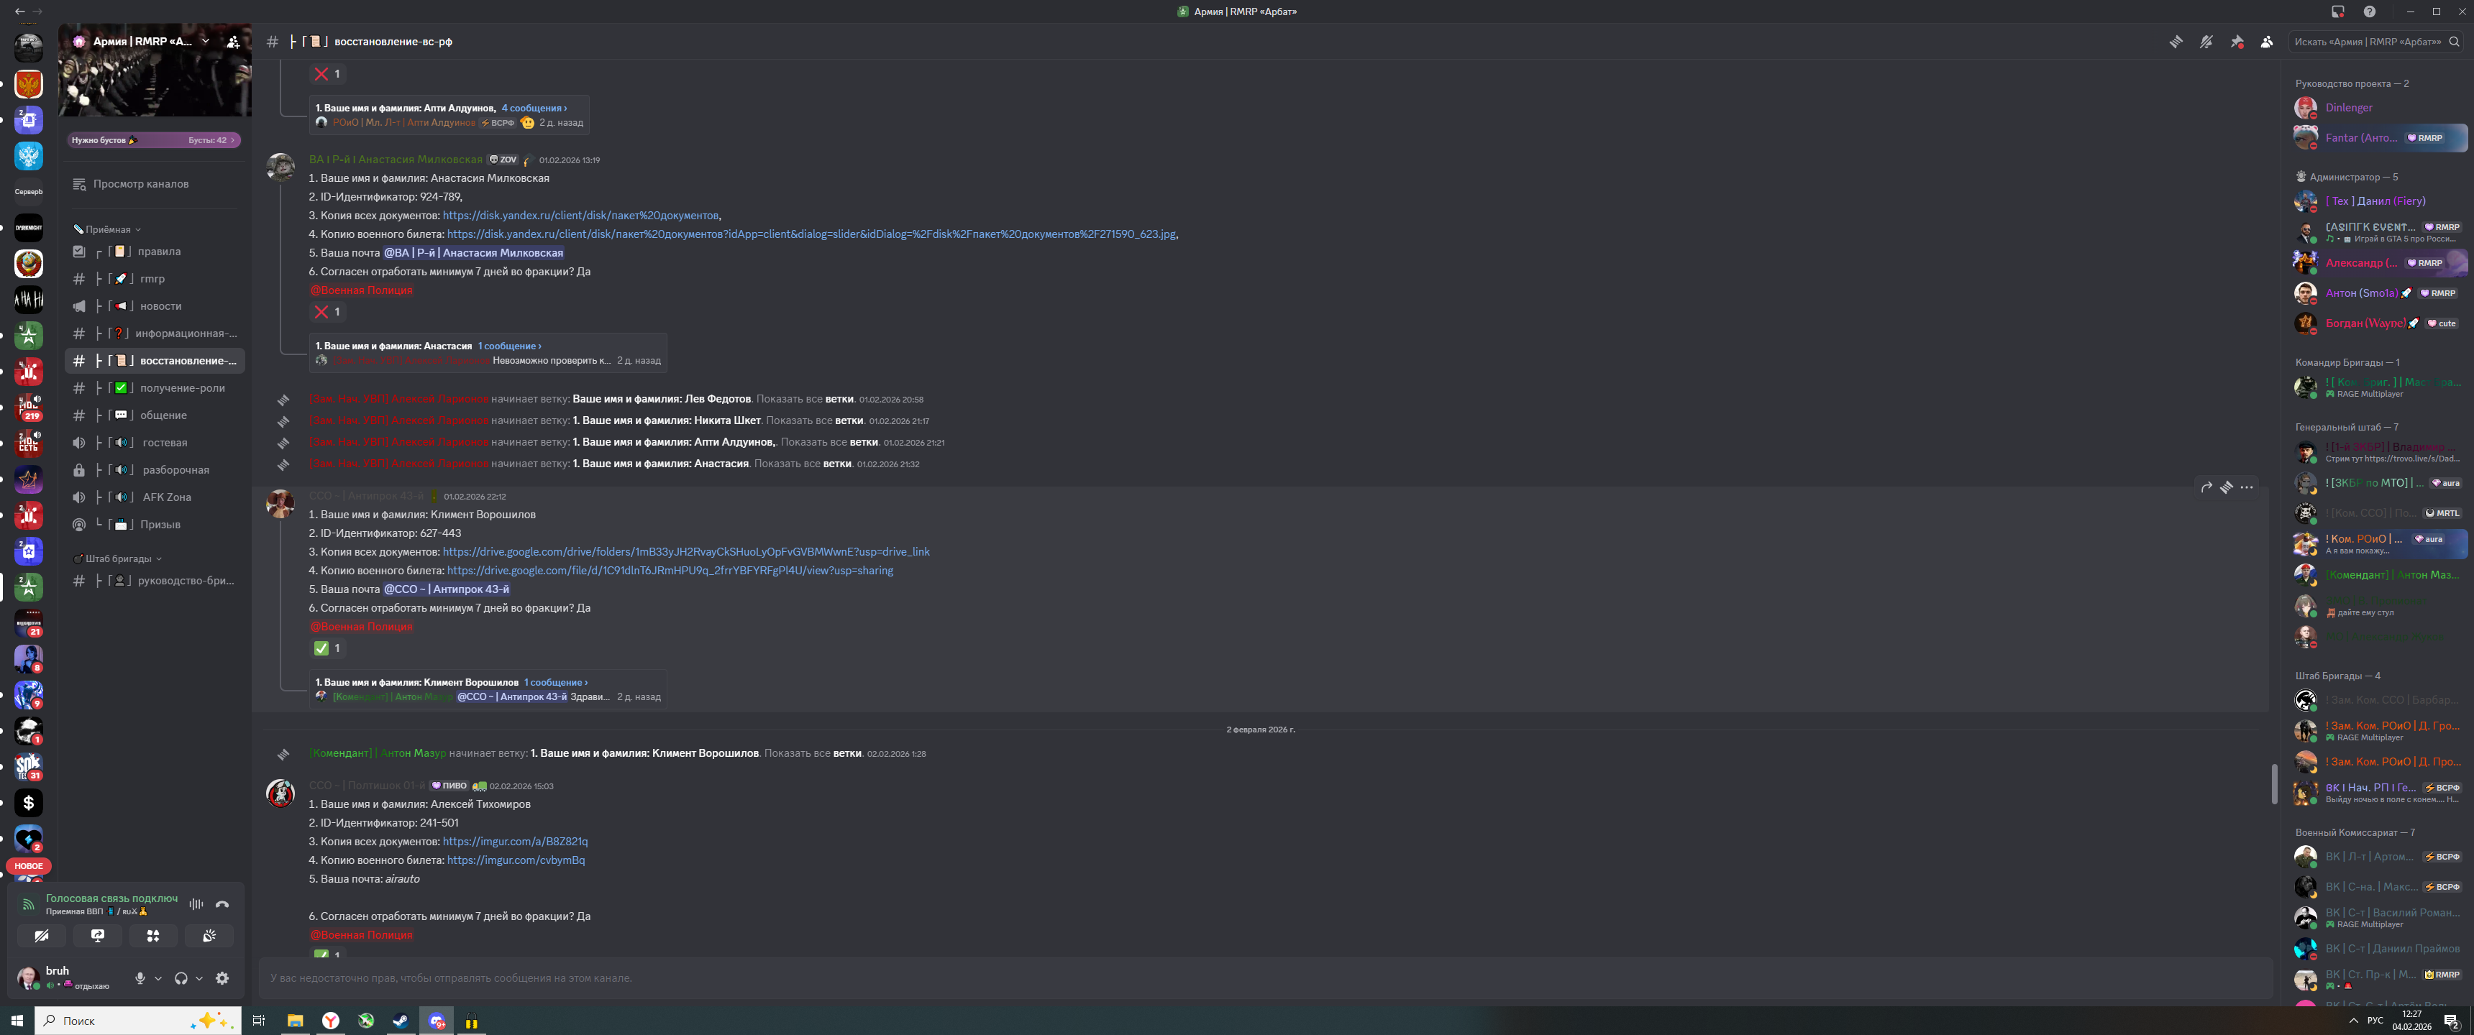2474x1035 pixels.
Task: Open pinned messages in the header
Action: (x=2237, y=42)
